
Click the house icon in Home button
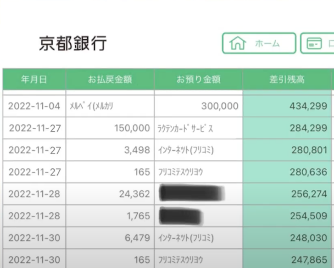(237, 43)
